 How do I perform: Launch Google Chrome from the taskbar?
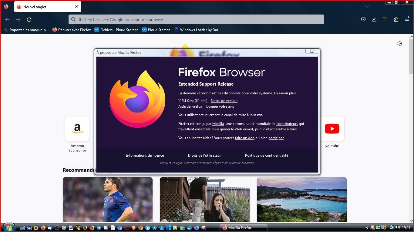coord(141,228)
